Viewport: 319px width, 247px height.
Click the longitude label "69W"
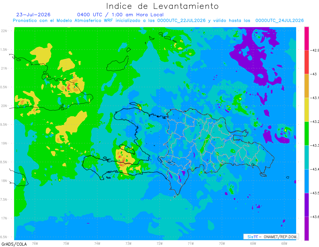pyautogui.click(x=253, y=243)
